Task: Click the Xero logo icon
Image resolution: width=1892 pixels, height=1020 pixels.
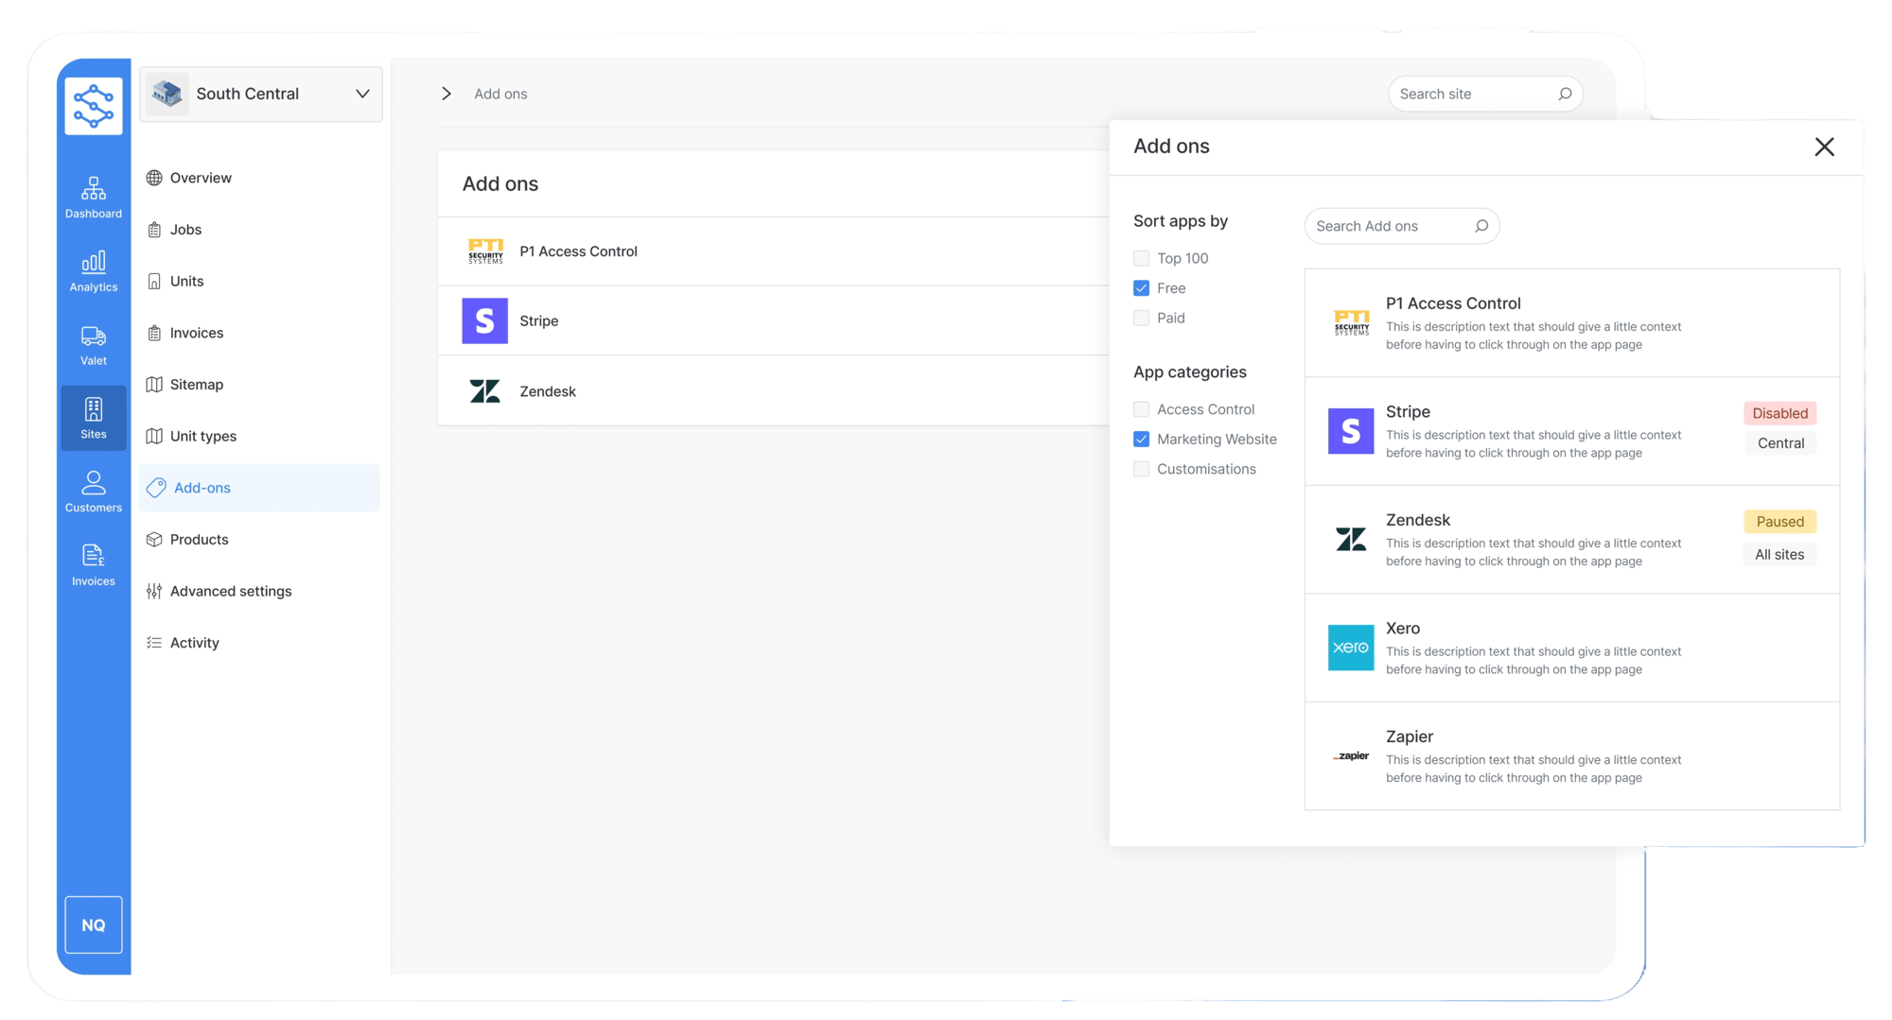Action: 1351,648
